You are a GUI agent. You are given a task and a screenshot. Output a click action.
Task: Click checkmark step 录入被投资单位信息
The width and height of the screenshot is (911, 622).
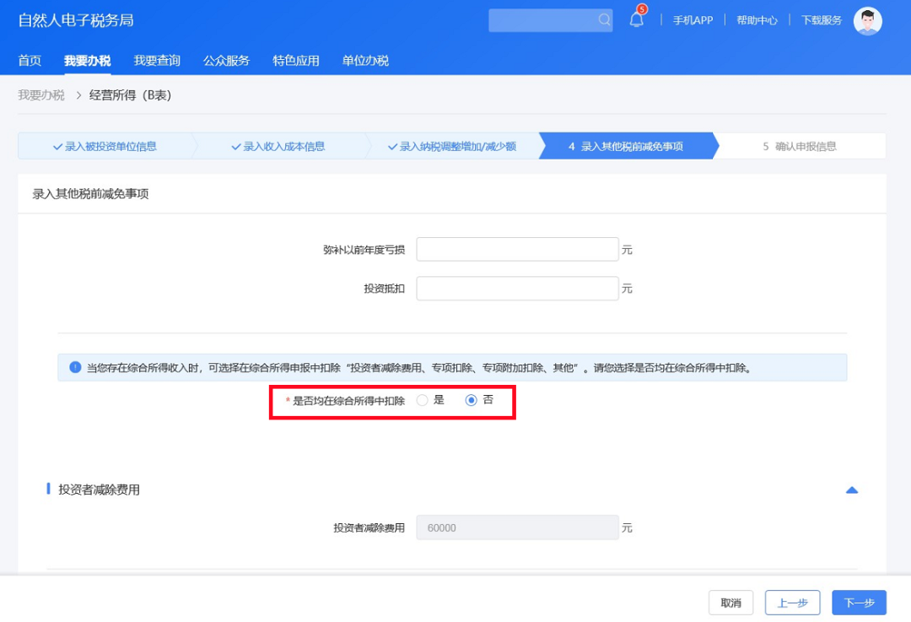105,147
